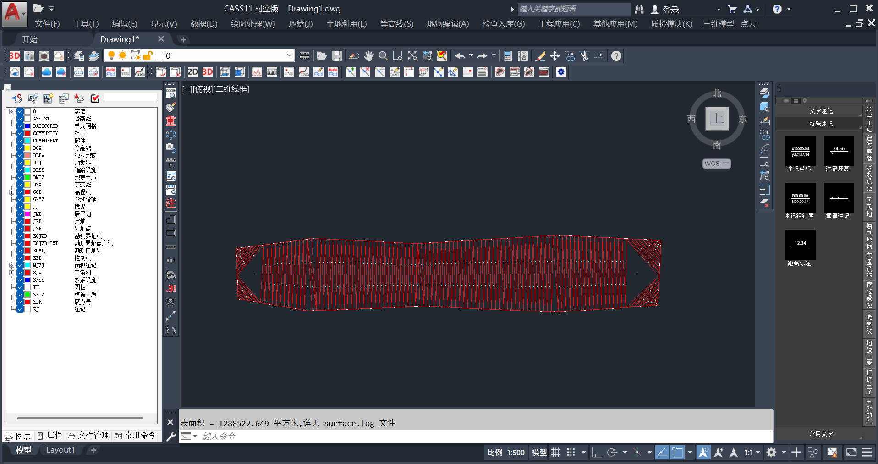Open the layer selection dropdown

(289, 56)
